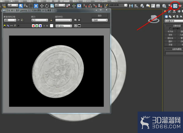Screen dimensions: 183x133
Task: Activate the Select and Scale tool
Action: coord(52,6)
